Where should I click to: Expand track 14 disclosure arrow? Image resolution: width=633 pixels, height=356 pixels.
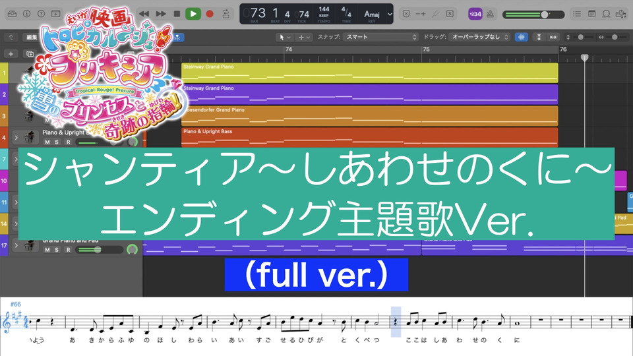tap(16, 223)
